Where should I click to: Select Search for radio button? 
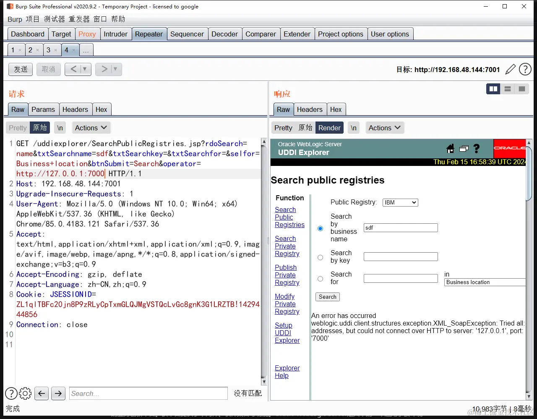tap(321, 279)
